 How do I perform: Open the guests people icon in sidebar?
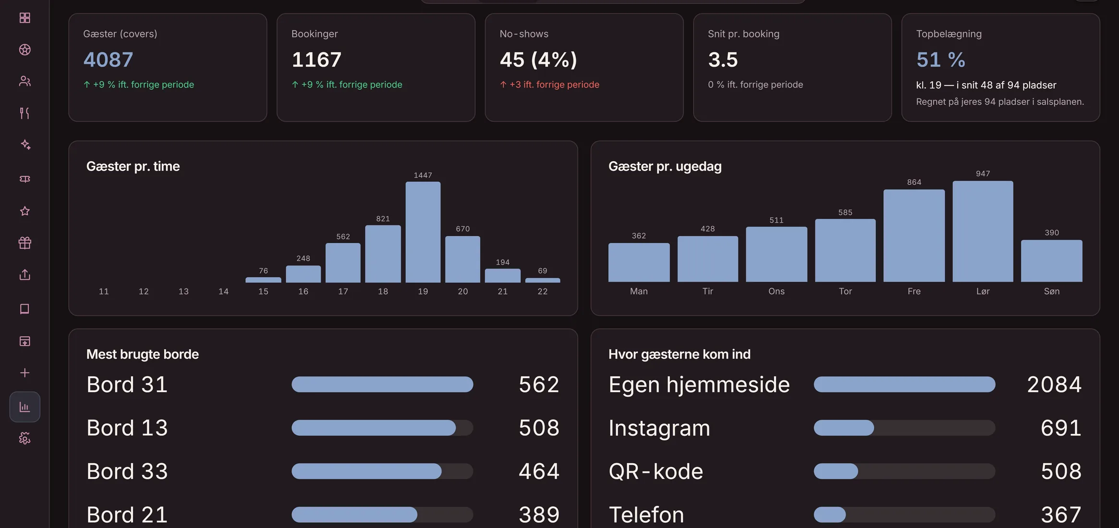tap(24, 81)
